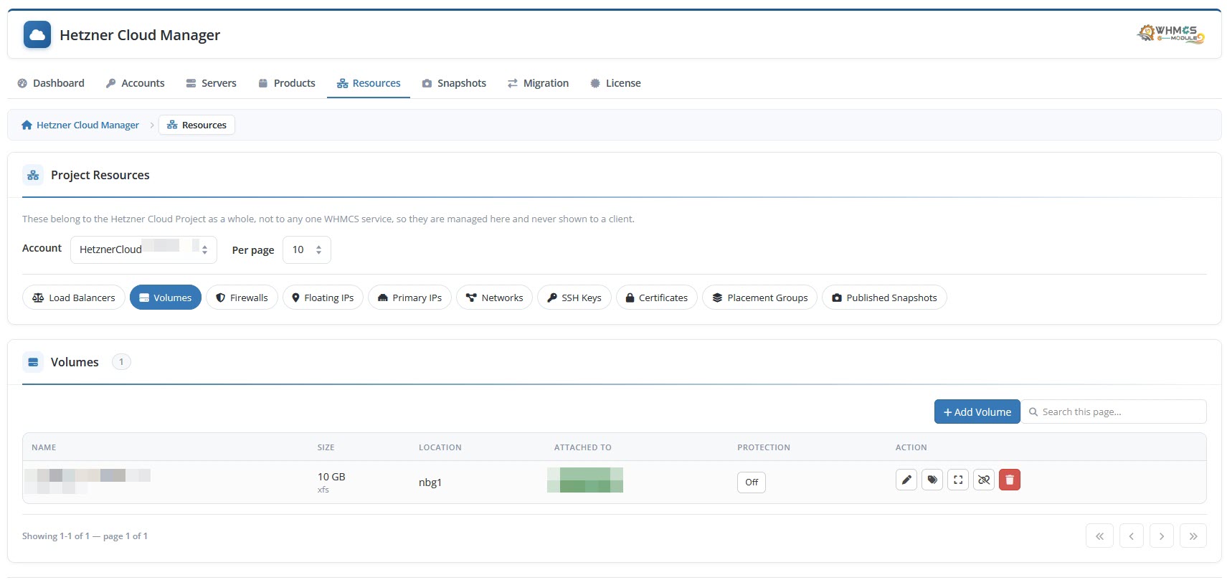Click the PROTECTION column header
The image size is (1227, 580).
764,447
